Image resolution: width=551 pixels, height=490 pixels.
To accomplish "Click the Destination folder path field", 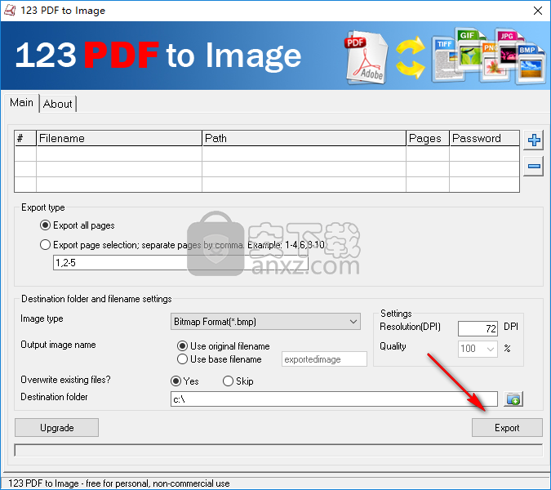I will [334, 399].
